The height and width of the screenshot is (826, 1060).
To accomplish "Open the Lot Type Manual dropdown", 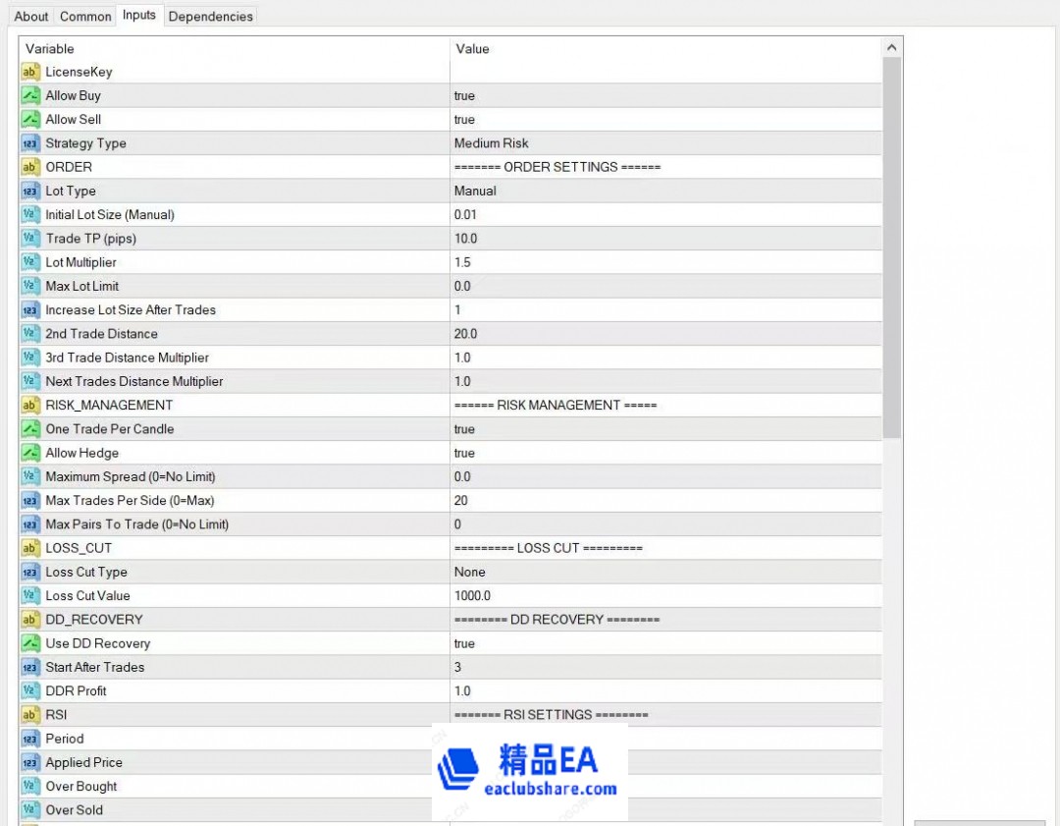I will pyautogui.click(x=475, y=191).
